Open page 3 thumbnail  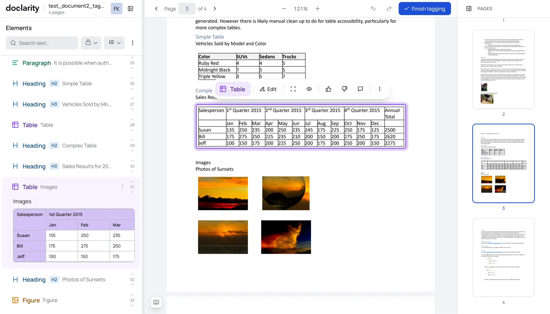(503, 163)
